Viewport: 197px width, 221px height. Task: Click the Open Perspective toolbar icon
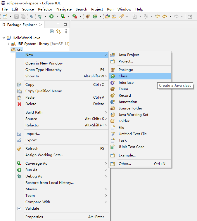tap(190, 16)
